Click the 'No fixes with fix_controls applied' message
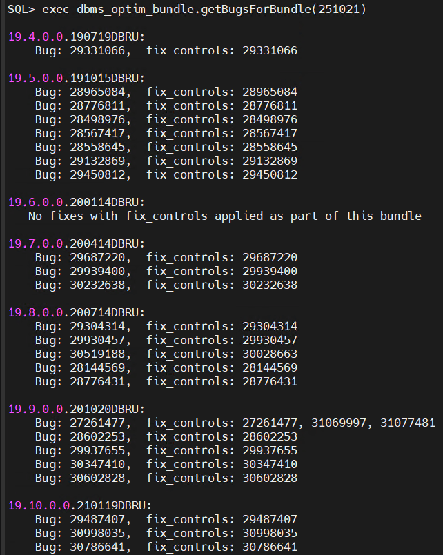The height and width of the screenshot is (555, 443). (224, 216)
